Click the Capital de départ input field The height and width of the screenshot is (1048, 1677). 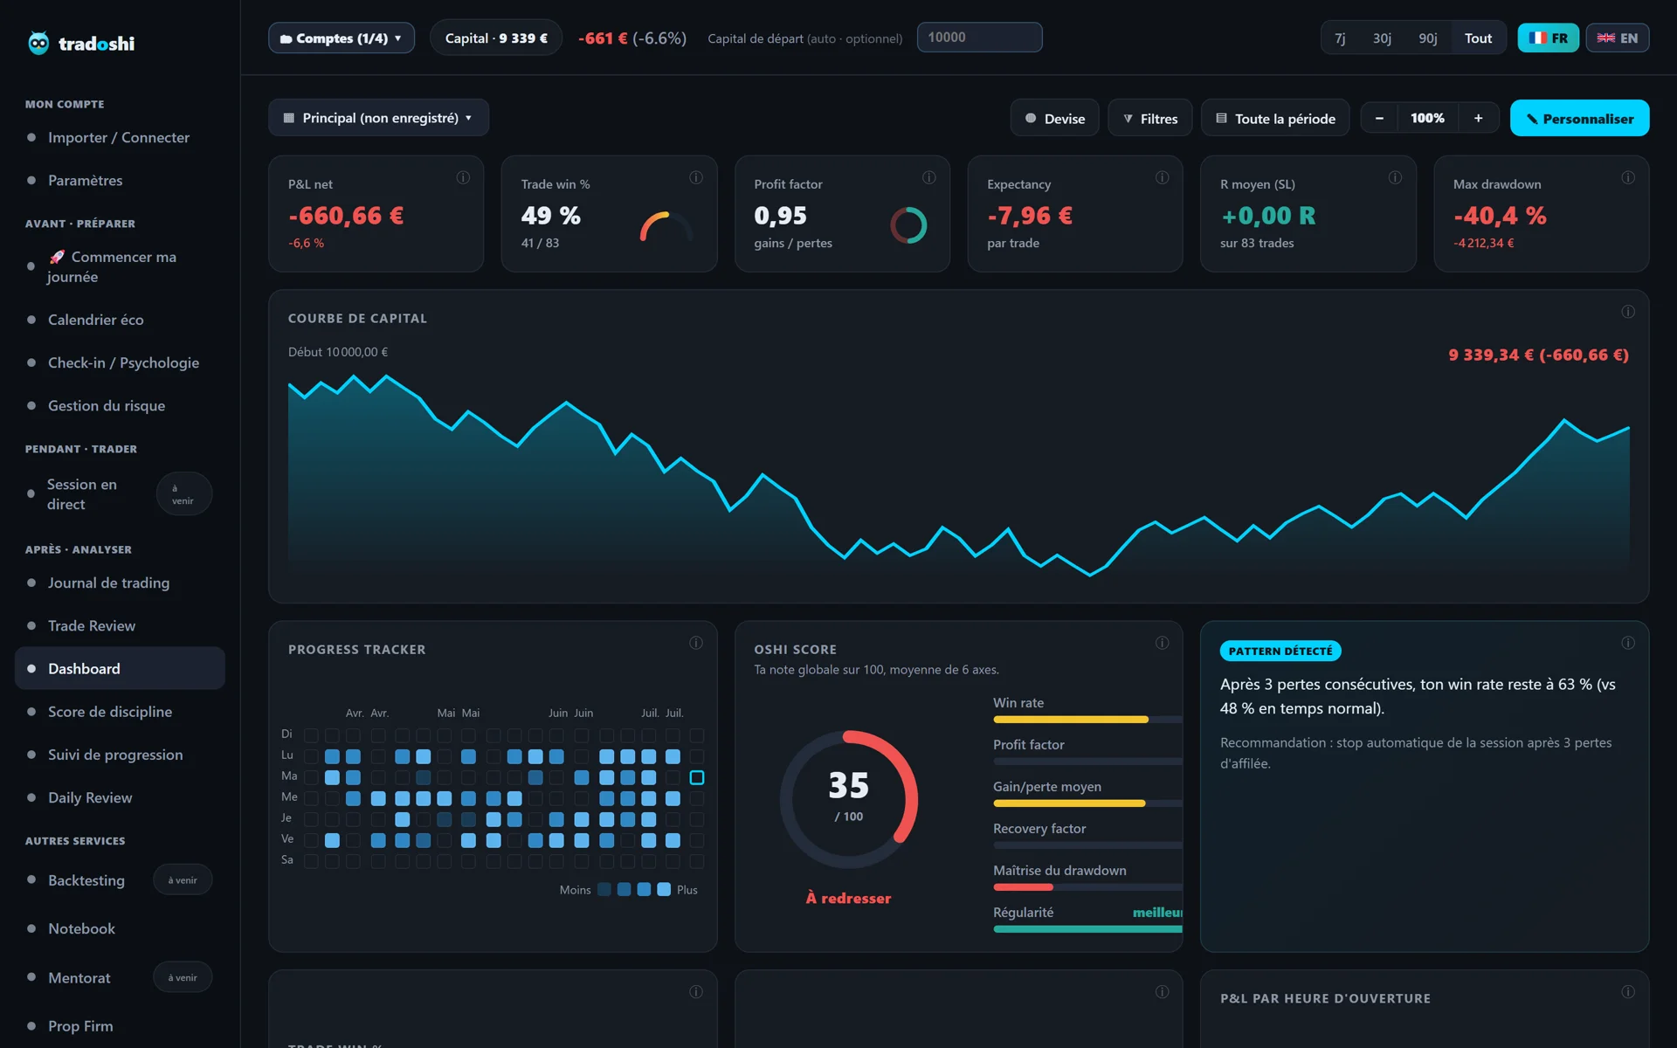[979, 38]
